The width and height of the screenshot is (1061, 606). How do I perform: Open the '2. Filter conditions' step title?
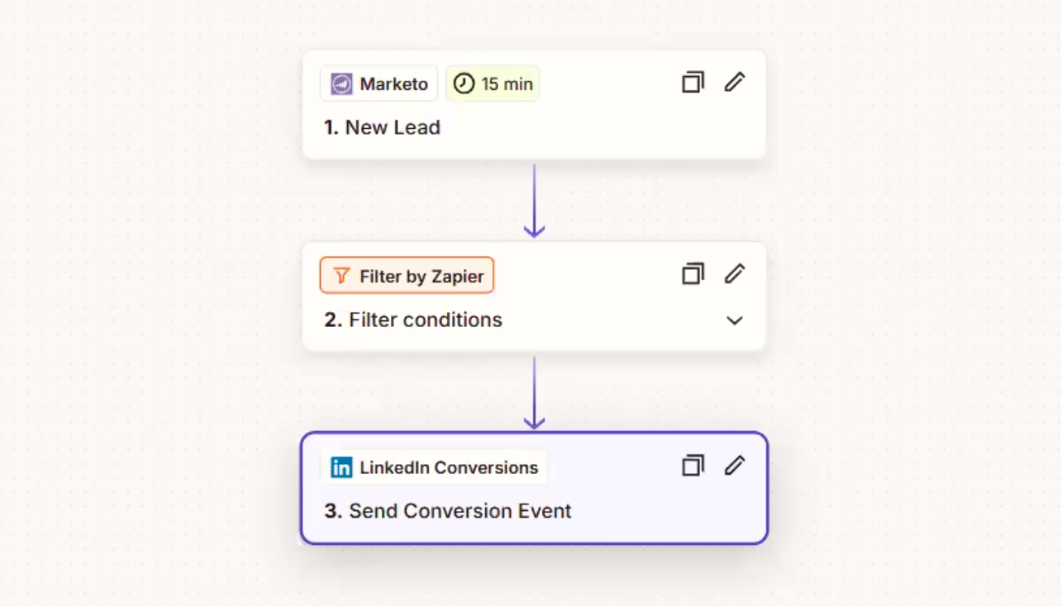point(413,320)
